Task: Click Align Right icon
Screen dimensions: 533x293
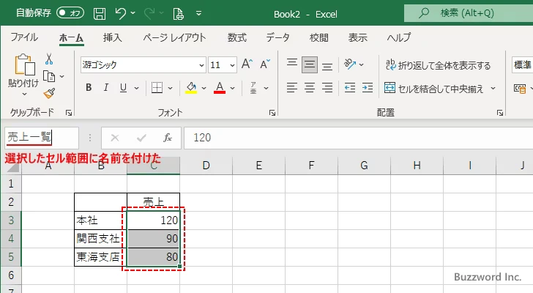Action: tap(327, 88)
